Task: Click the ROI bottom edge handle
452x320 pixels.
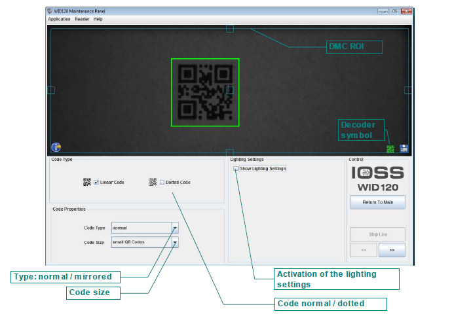Action: (230, 152)
